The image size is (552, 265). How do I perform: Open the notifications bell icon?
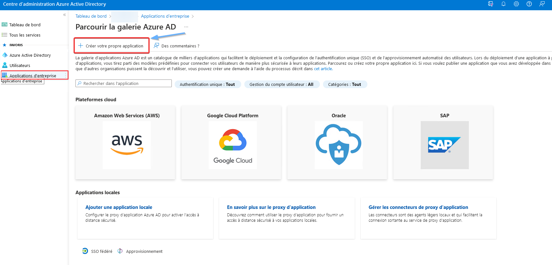coord(503,4)
